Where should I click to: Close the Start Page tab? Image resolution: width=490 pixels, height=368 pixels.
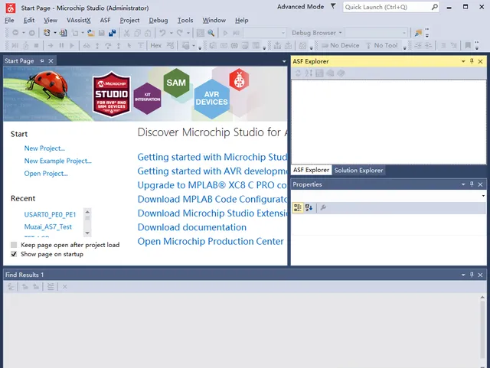(x=51, y=61)
